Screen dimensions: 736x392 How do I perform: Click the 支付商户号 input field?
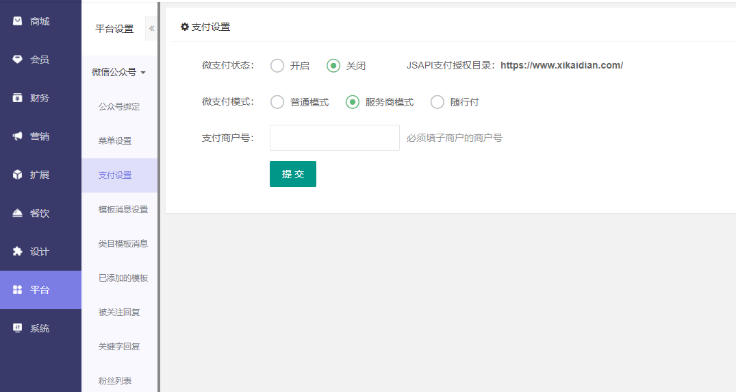coord(335,138)
